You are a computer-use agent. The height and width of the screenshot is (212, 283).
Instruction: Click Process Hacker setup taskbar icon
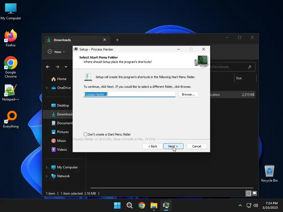(x=166, y=205)
